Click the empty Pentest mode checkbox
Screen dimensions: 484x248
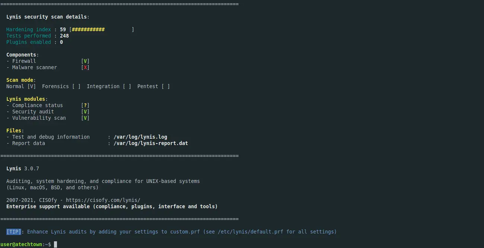(166, 86)
